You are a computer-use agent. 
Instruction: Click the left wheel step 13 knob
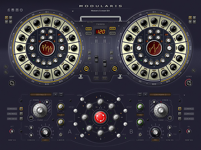(20, 48)
